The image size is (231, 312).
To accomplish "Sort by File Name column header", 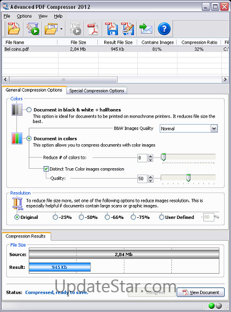I will [x=30, y=43].
